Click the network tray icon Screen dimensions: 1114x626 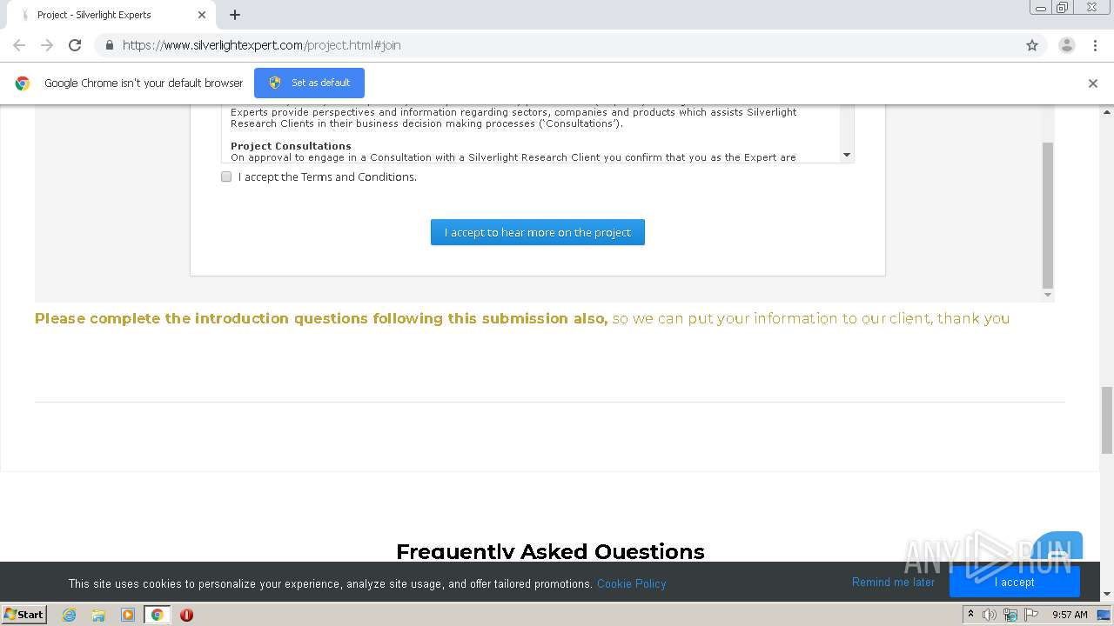click(1010, 615)
